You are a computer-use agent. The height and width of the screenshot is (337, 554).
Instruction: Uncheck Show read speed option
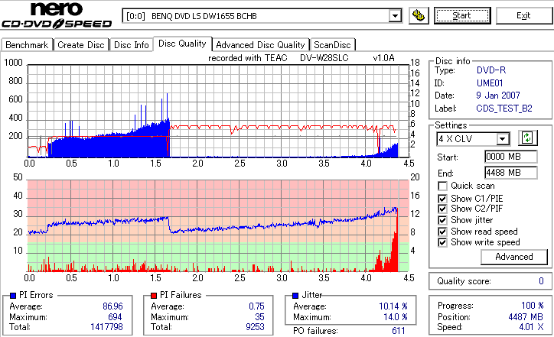tap(442, 232)
